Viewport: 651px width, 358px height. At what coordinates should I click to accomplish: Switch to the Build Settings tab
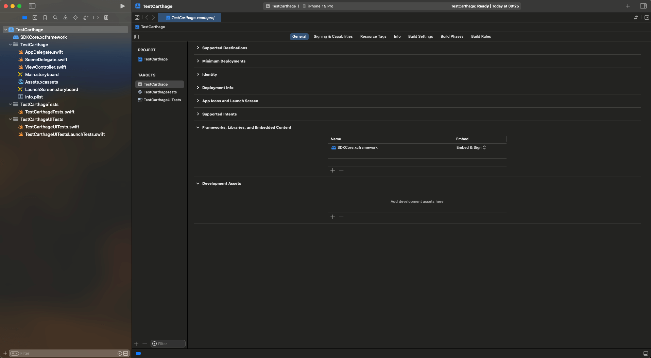point(420,36)
